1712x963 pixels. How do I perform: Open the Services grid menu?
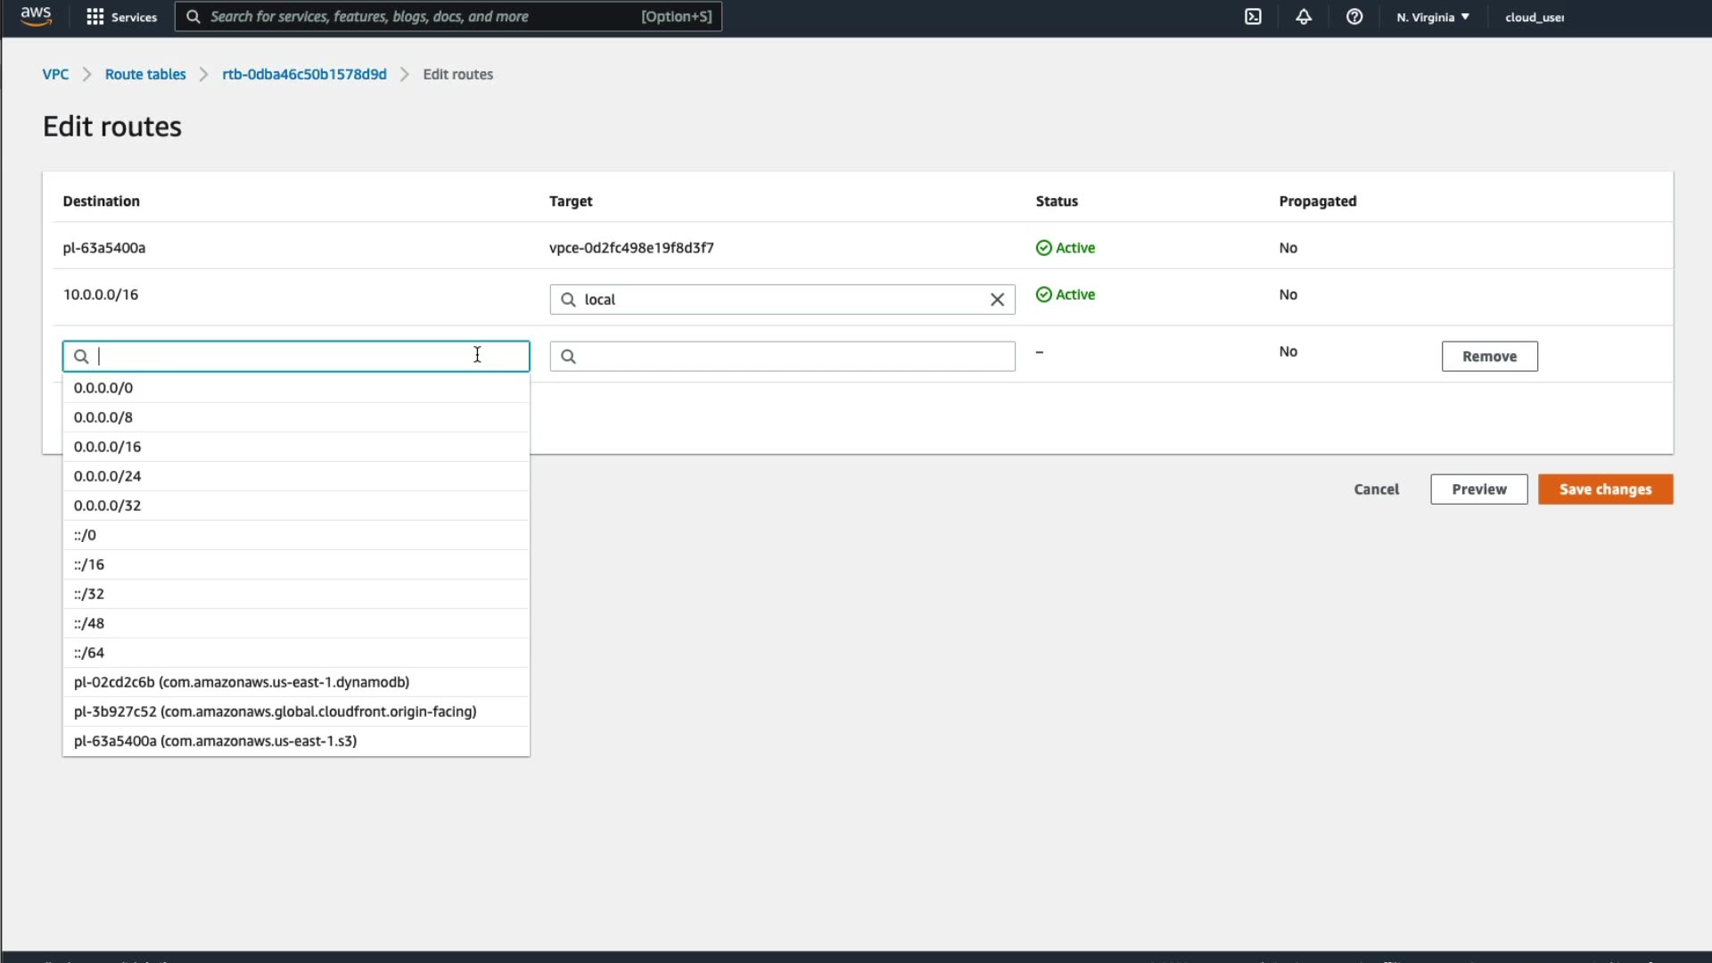coord(121,17)
